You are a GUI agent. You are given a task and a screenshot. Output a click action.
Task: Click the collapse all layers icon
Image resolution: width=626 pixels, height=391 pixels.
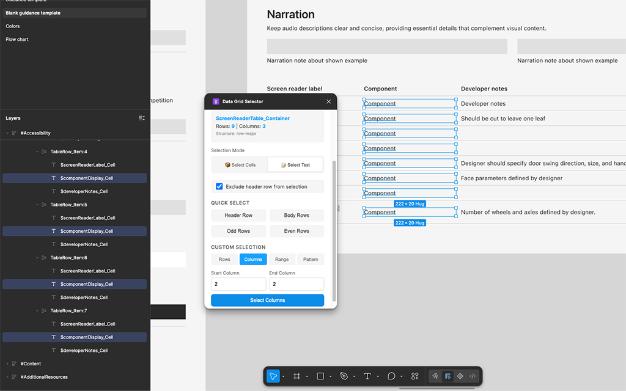[142, 118]
